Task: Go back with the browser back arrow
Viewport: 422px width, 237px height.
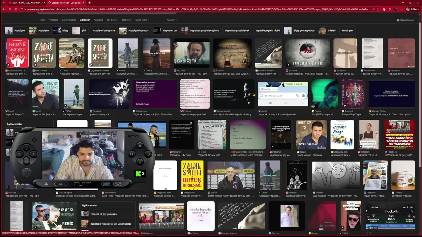Action: click(4, 9)
